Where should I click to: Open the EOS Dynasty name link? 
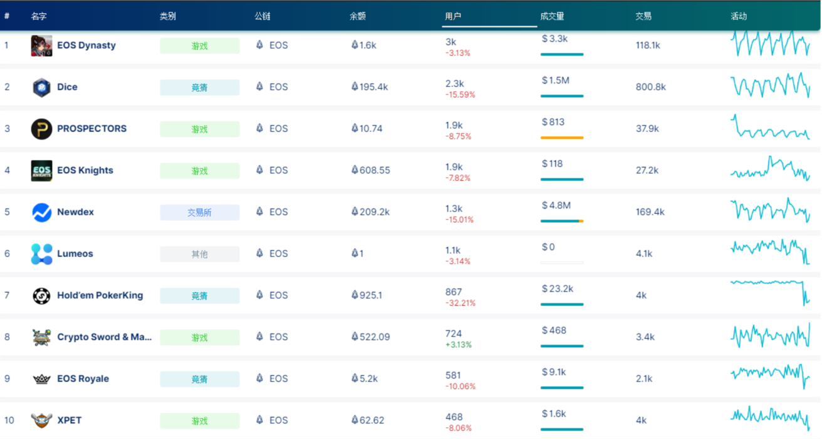(86, 46)
